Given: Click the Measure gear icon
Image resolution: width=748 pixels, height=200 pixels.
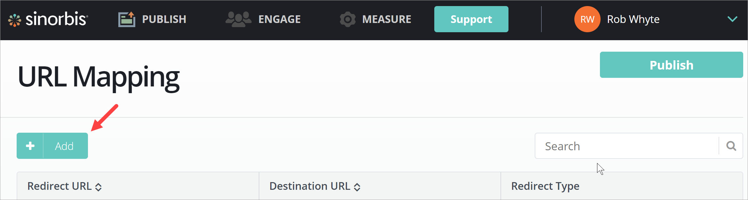Looking at the screenshot, I should click(x=347, y=19).
